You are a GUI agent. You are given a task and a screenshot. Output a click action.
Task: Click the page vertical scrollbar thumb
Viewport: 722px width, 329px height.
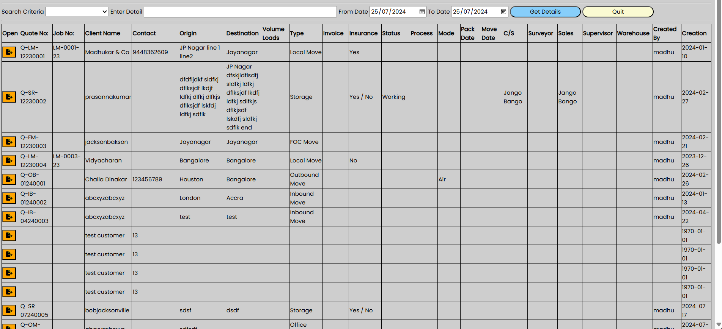coord(718,121)
